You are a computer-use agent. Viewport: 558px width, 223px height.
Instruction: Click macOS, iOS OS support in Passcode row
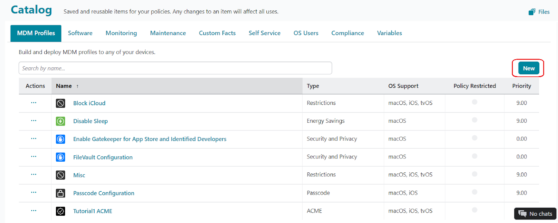click(x=403, y=193)
